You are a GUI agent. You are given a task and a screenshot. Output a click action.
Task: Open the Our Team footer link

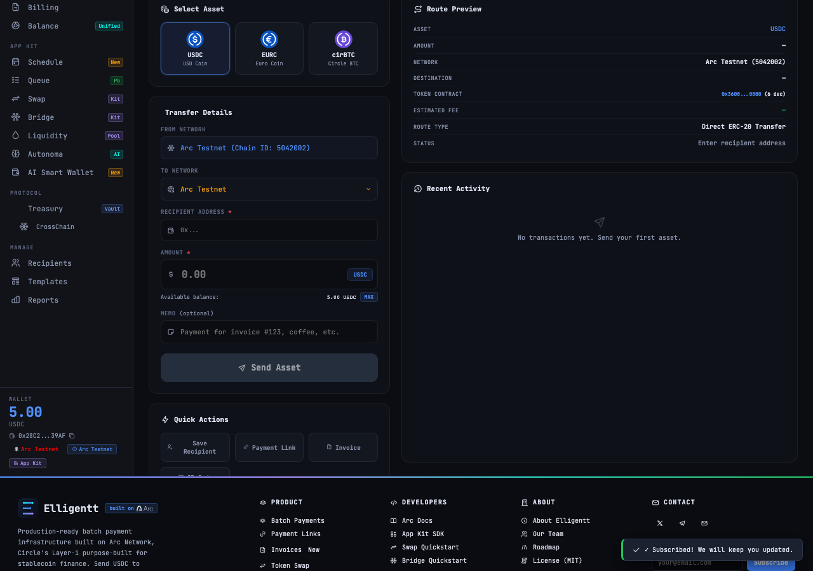pos(548,534)
